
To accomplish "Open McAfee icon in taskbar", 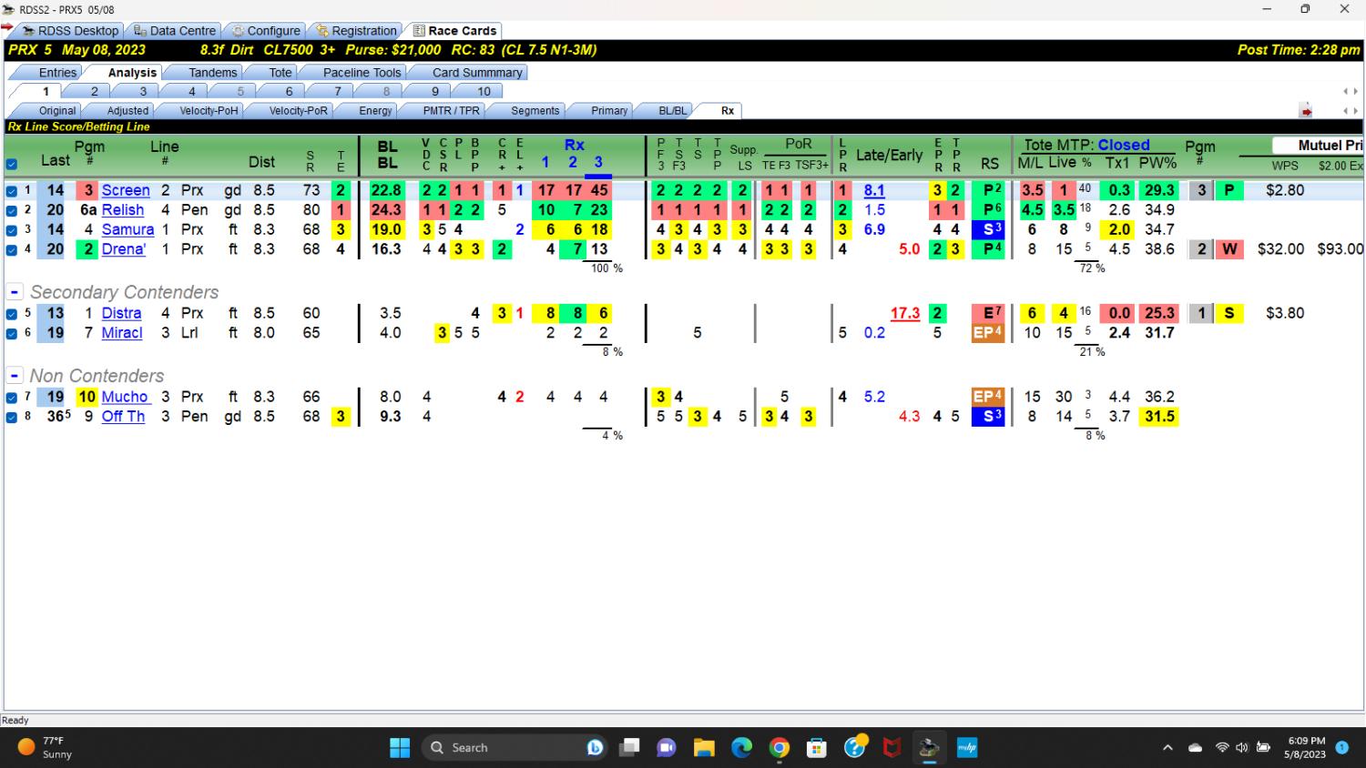I will click(x=892, y=748).
